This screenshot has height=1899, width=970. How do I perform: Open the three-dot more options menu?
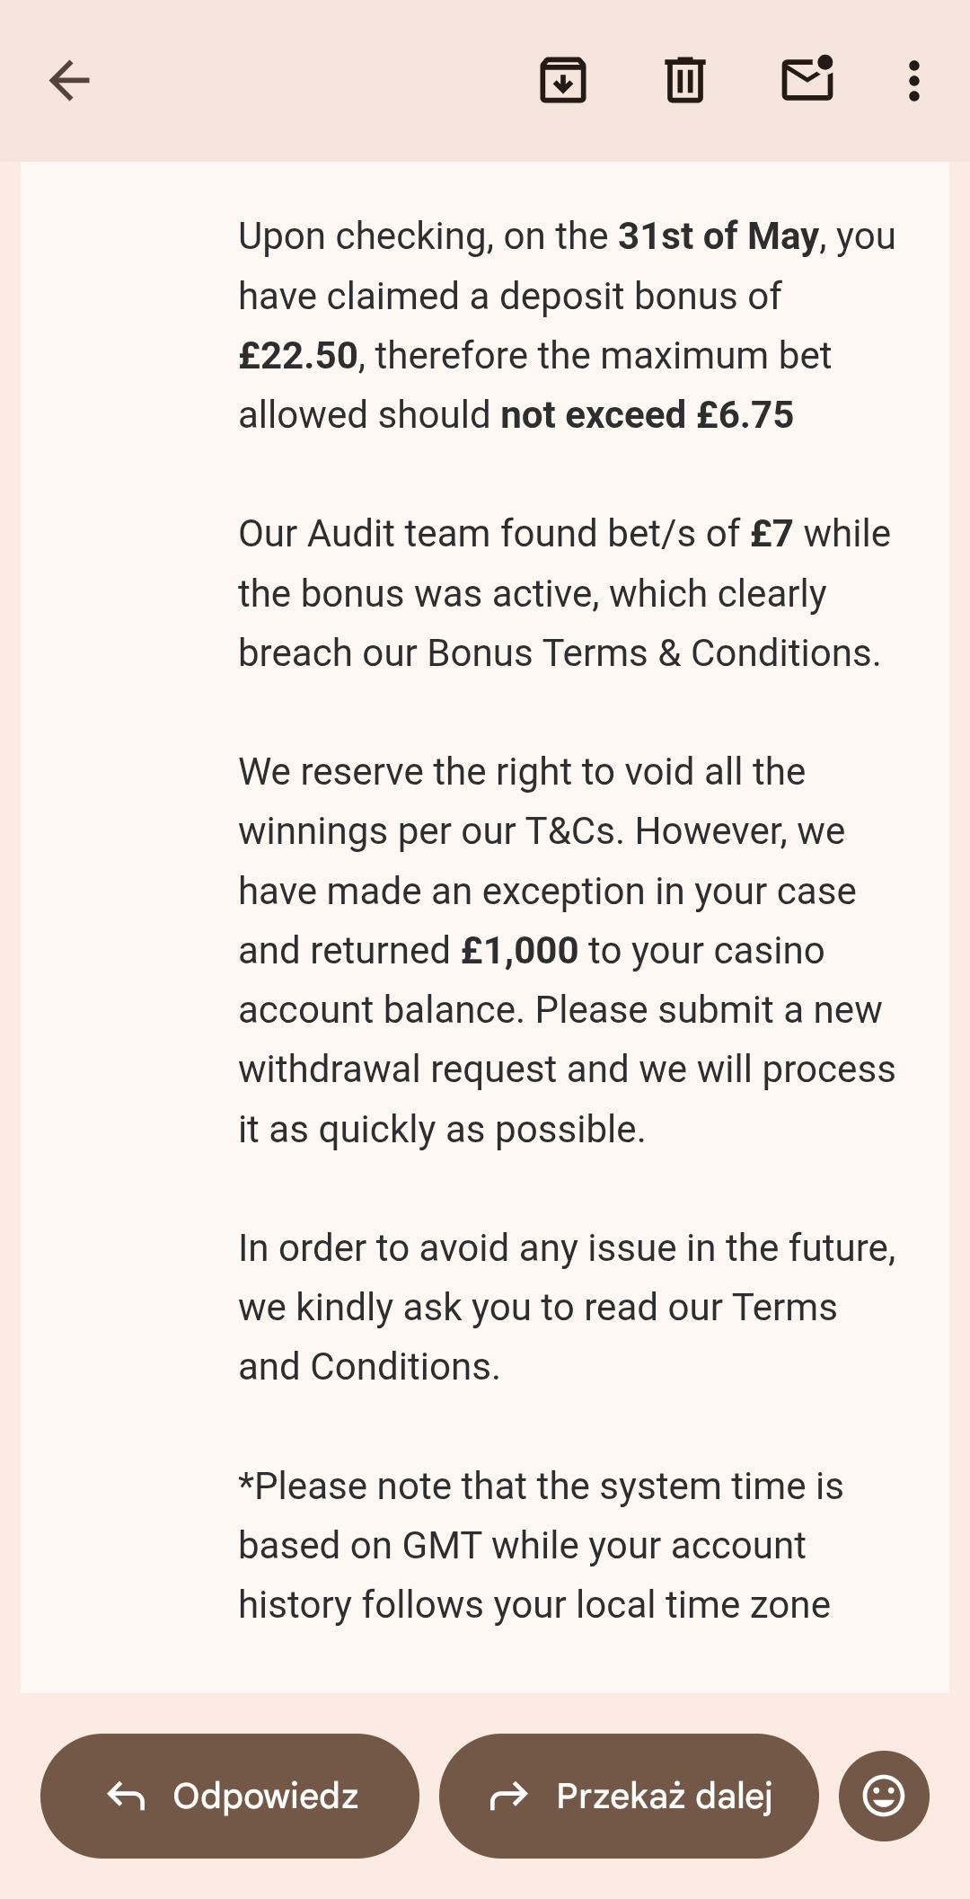pyautogui.click(x=913, y=81)
